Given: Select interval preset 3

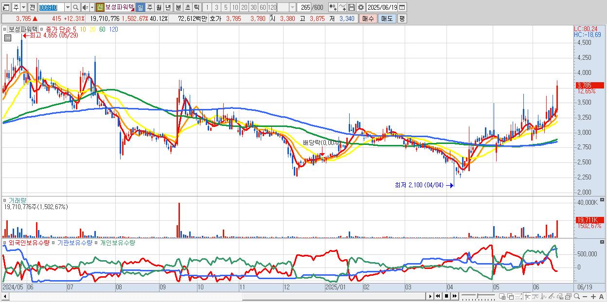Looking at the screenshot, I should point(216,7).
